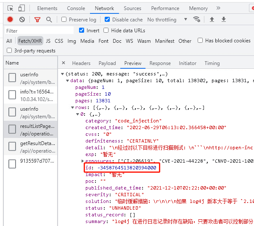Enable the Preserve log checkbox

[x=64, y=19]
